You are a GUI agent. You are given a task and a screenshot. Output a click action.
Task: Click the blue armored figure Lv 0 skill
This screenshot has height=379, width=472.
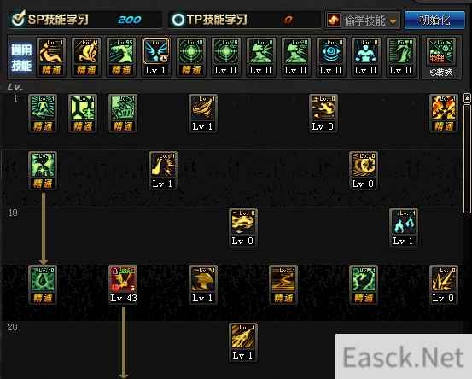click(365, 57)
